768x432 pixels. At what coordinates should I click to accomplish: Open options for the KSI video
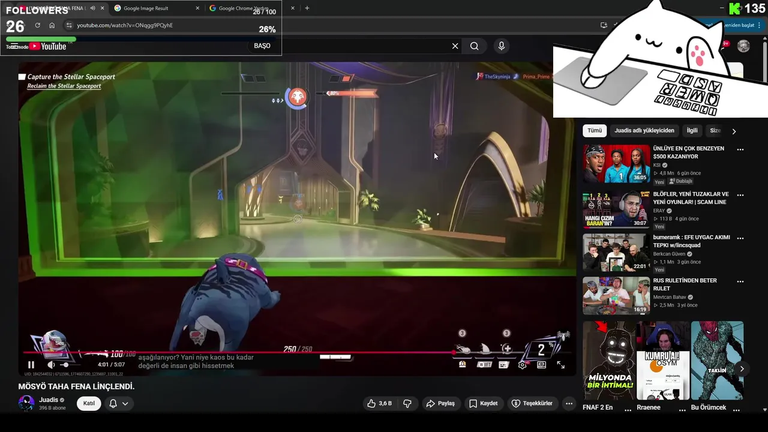tap(740, 150)
